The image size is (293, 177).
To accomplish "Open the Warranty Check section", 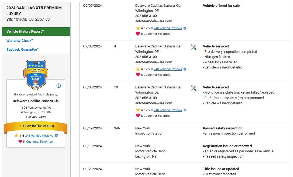I will pos(20,41).
